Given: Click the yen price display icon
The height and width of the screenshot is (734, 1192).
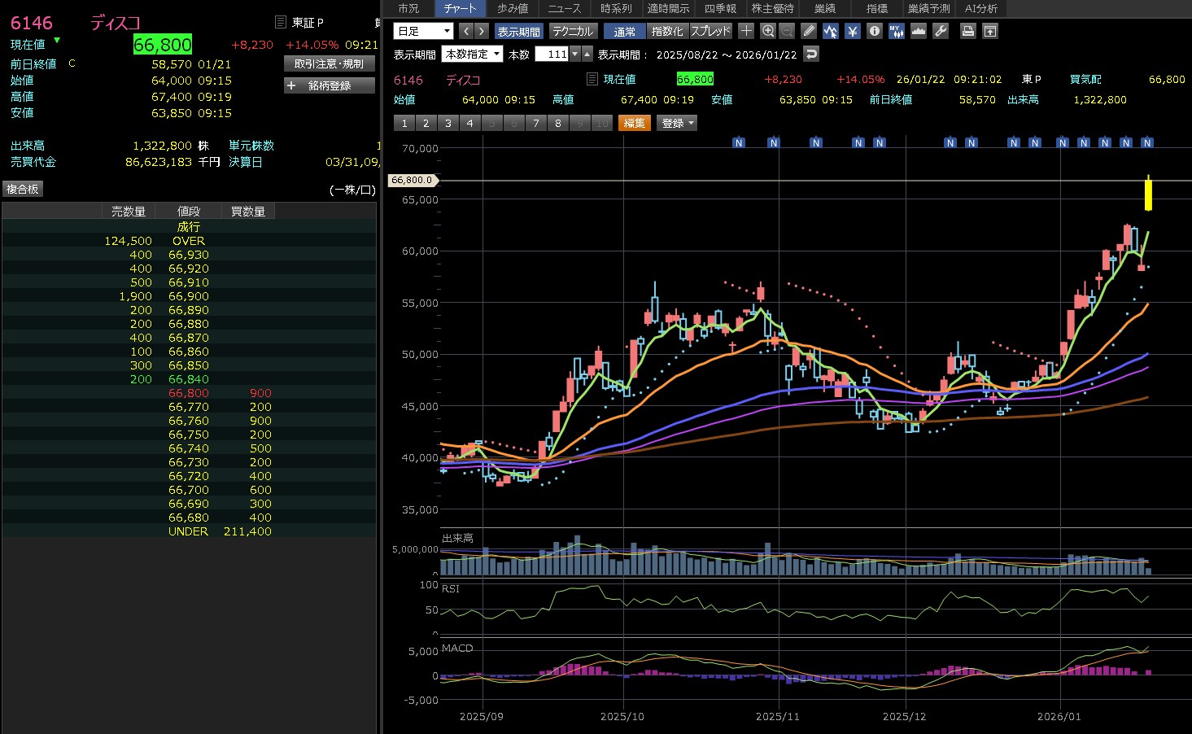Looking at the screenshot, I should pos(852,31).
